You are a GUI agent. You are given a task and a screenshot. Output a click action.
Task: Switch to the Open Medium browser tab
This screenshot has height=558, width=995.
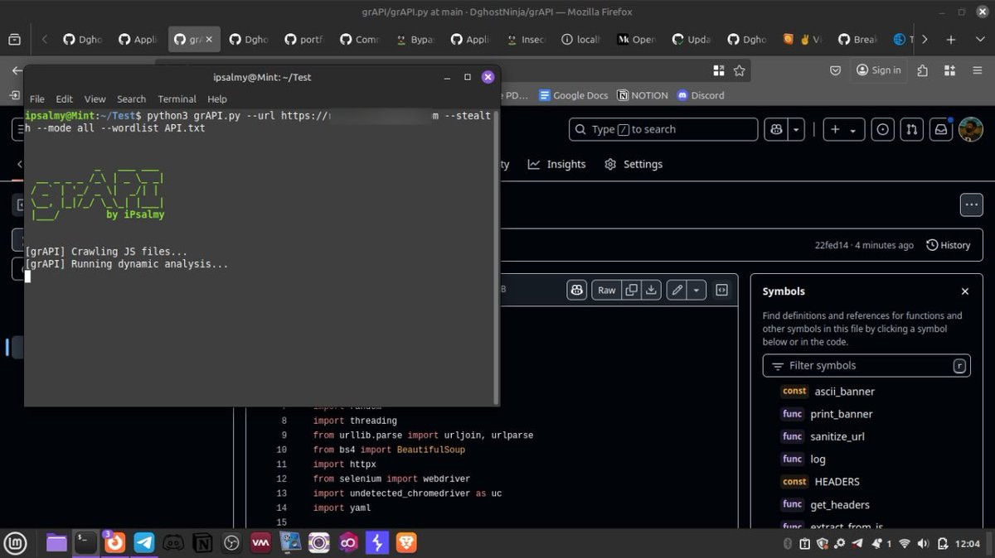coord(636,39)
